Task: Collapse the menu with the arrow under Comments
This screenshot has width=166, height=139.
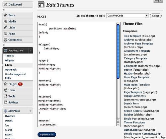Action: pyautogui.click(x=4, y=45)
